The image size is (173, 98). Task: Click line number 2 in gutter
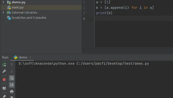(84, 8)
